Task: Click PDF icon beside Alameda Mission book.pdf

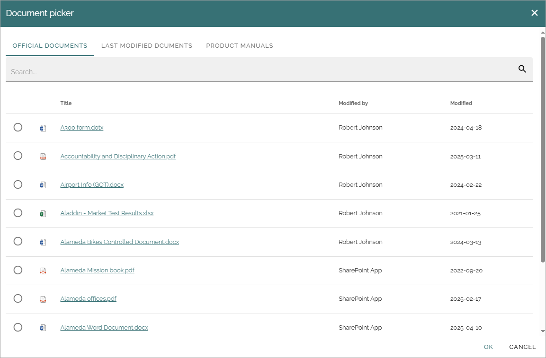Action: 43,271
